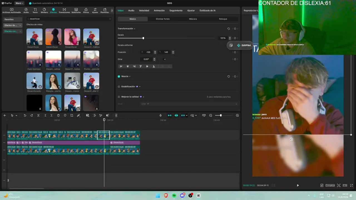Switch to the Seguimiento tab
Image resolution: width=356 pixels, height=200 pixels.
pyautogui.click(x=176, y=11)
